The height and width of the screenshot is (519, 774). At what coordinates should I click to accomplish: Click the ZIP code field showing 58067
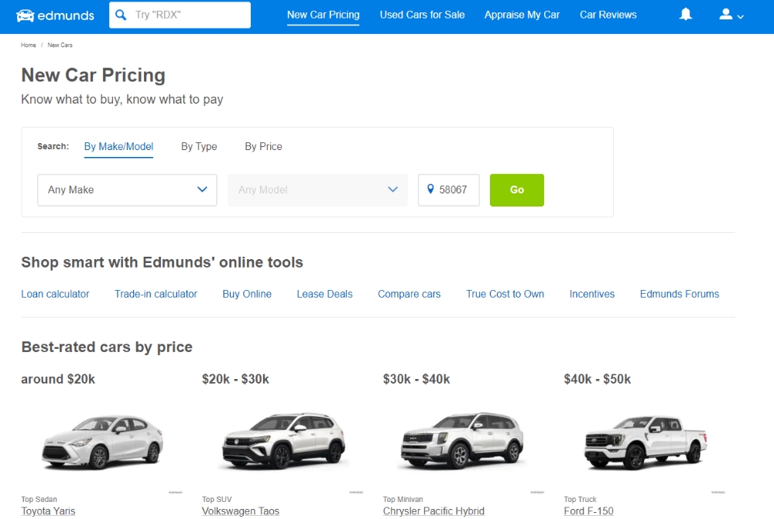tap(449, 190)
